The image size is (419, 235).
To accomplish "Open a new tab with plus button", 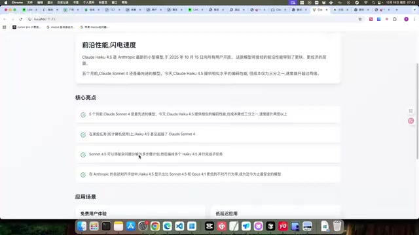I will (397, 10).
